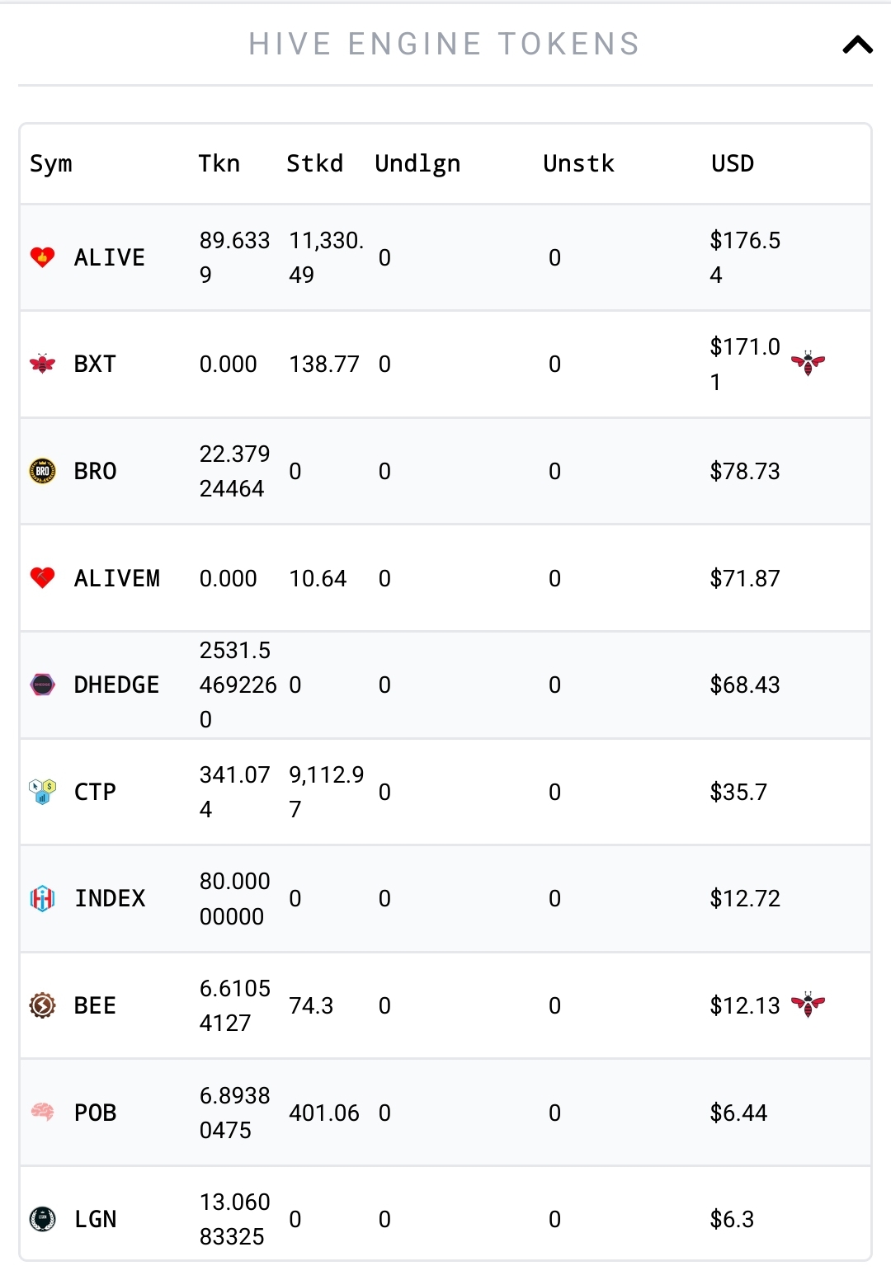Click the BRO gold coin icon
Screen dimensions: 891x1280
point(43,471)
